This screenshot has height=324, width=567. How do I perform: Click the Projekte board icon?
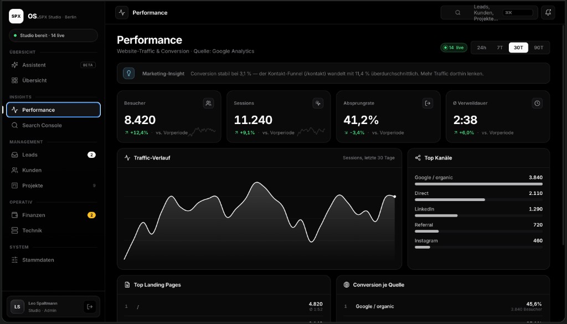coord(14,186)
